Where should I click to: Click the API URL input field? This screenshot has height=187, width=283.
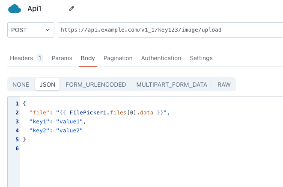(170, 30)
